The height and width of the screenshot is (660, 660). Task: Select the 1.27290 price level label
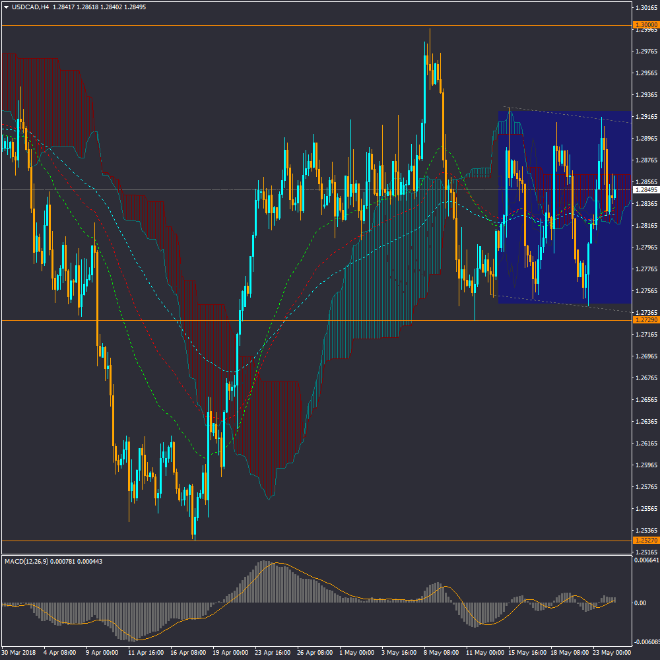pyautogui.click(x=645, y=320)
